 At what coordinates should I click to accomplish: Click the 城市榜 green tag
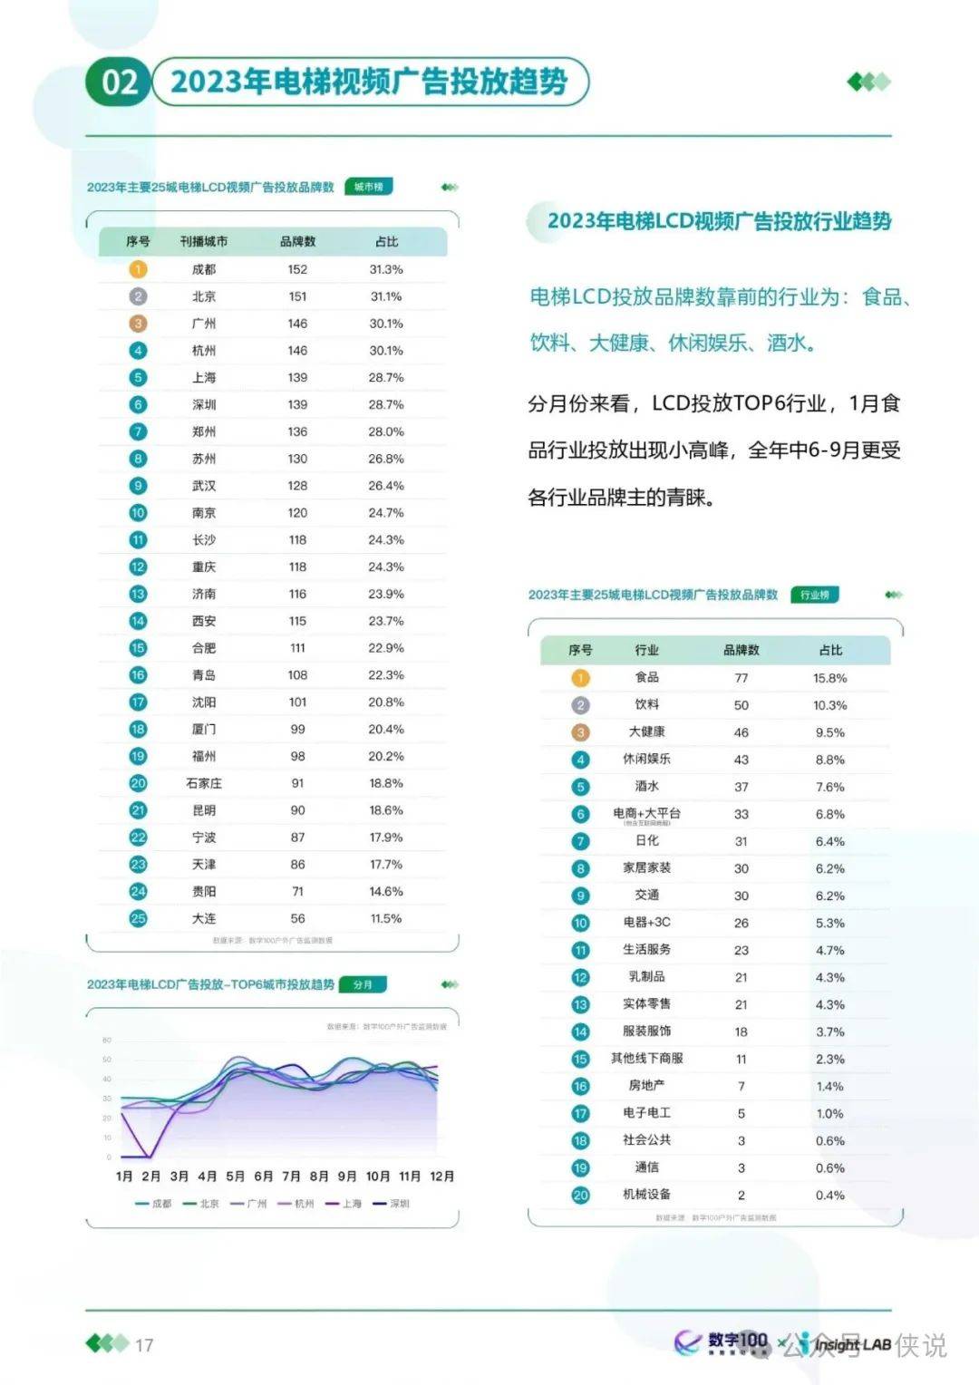[368, 187]
